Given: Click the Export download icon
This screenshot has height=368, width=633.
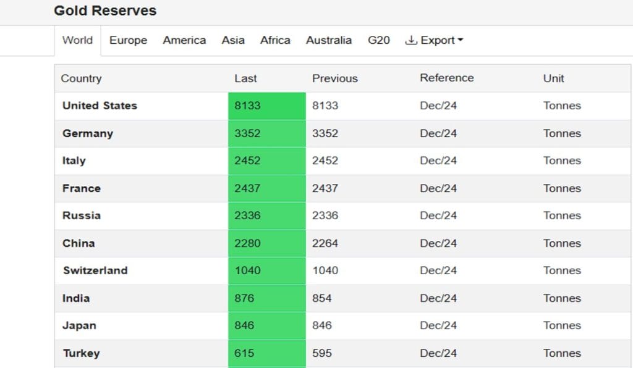Looking at the screenshot, I should click(x=411, y=40).
